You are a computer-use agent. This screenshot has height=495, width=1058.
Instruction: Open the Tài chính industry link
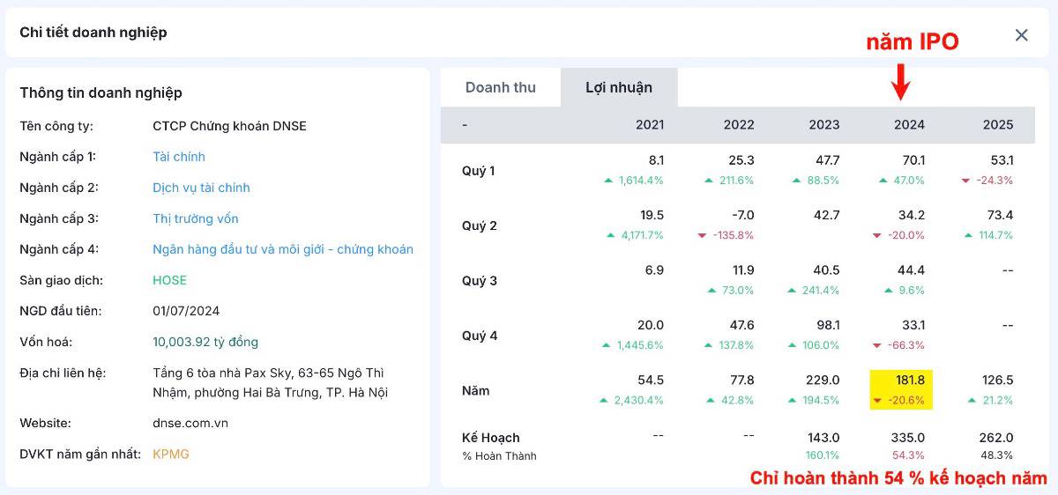click(x=179, y=157)
